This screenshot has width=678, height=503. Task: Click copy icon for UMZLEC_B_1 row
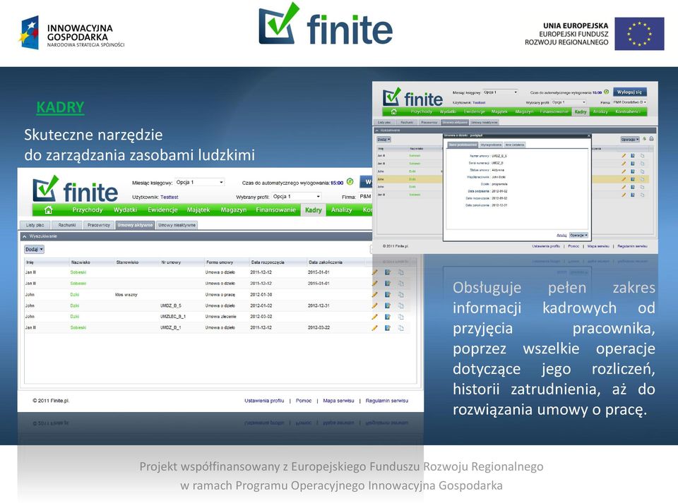[x=401, y=317]
